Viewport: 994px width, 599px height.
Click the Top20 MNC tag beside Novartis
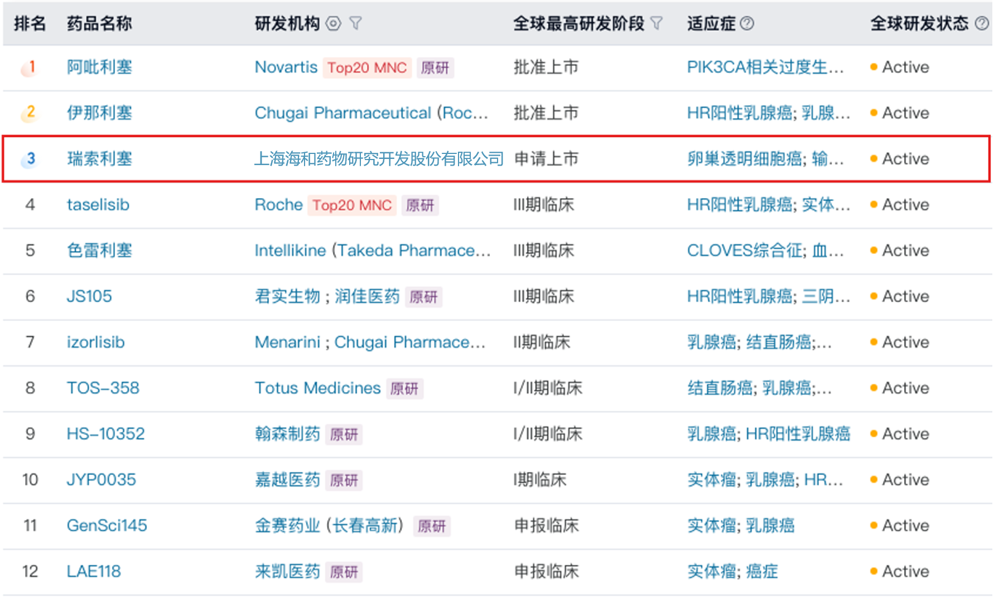click(367, 67)
